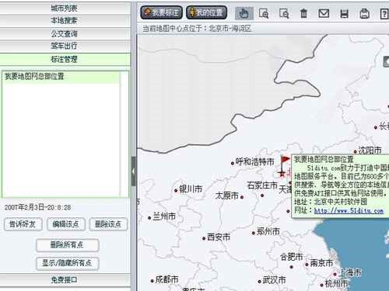Select the hand pan tool
389x291 pixels.
tap(244, 13)
